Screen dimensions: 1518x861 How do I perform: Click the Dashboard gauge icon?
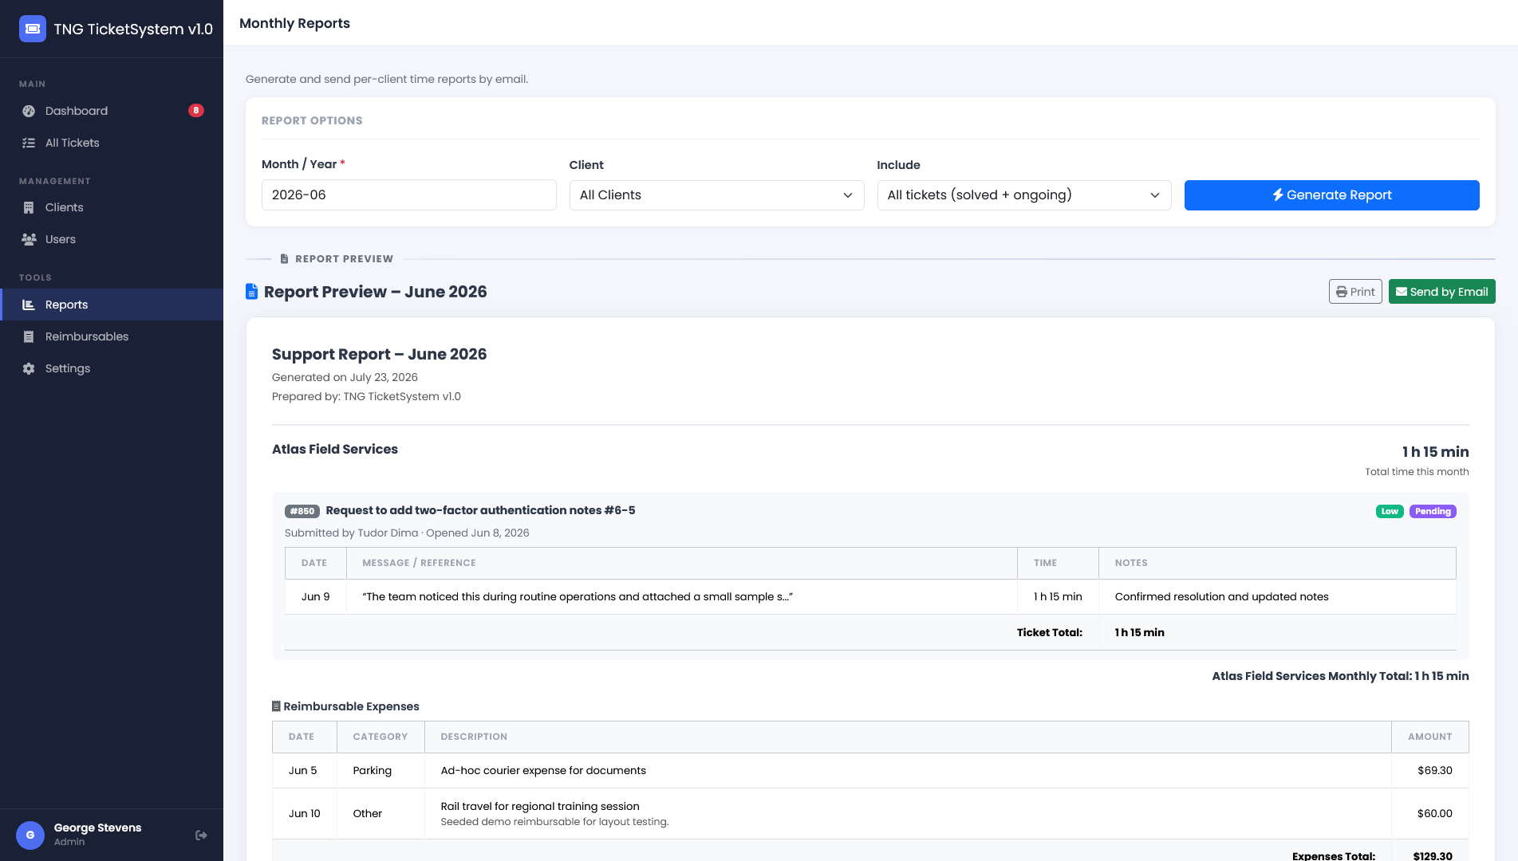tap(29, 111)
